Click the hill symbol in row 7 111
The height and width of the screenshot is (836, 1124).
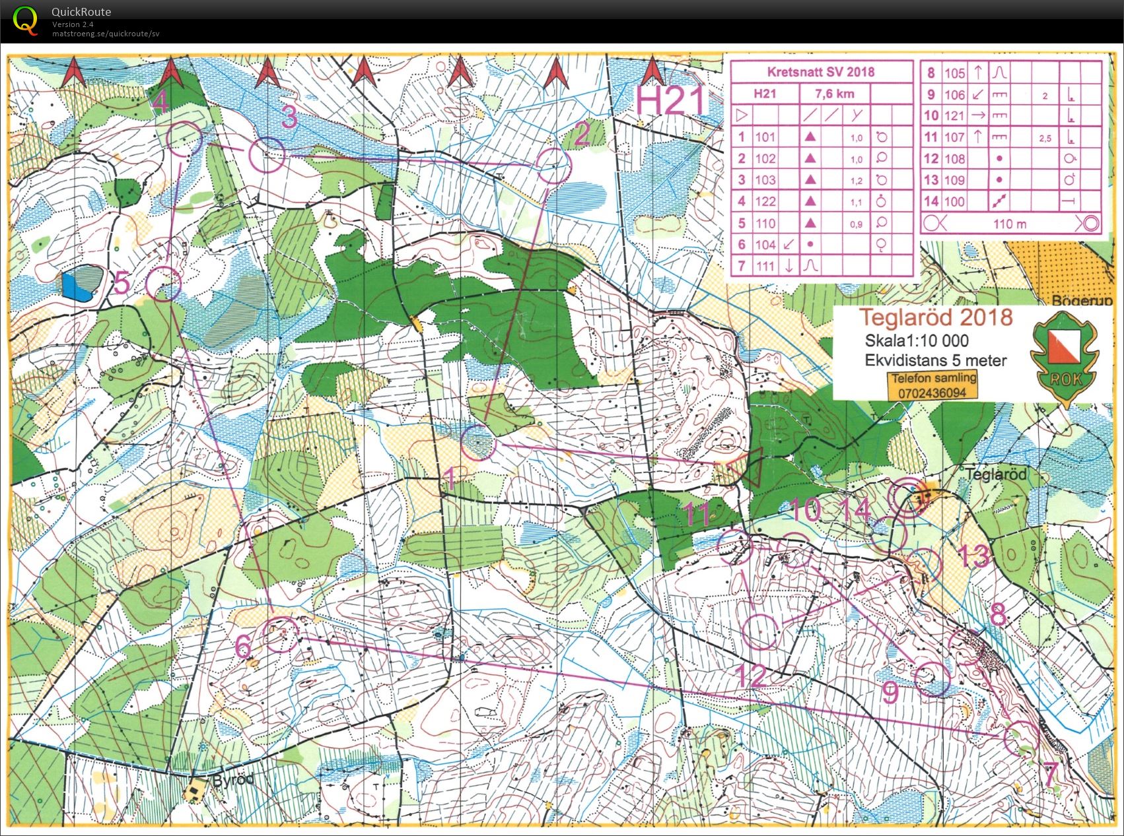(810, 266)
